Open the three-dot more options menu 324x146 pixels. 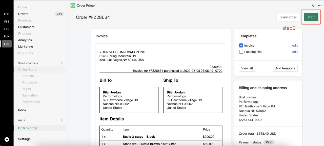tap(319, 5)
